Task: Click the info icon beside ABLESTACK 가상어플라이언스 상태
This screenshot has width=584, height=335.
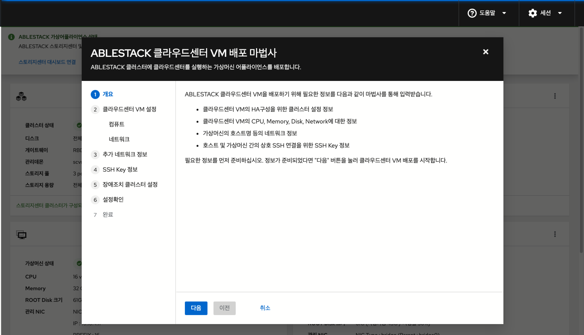Action: [11, 37]
